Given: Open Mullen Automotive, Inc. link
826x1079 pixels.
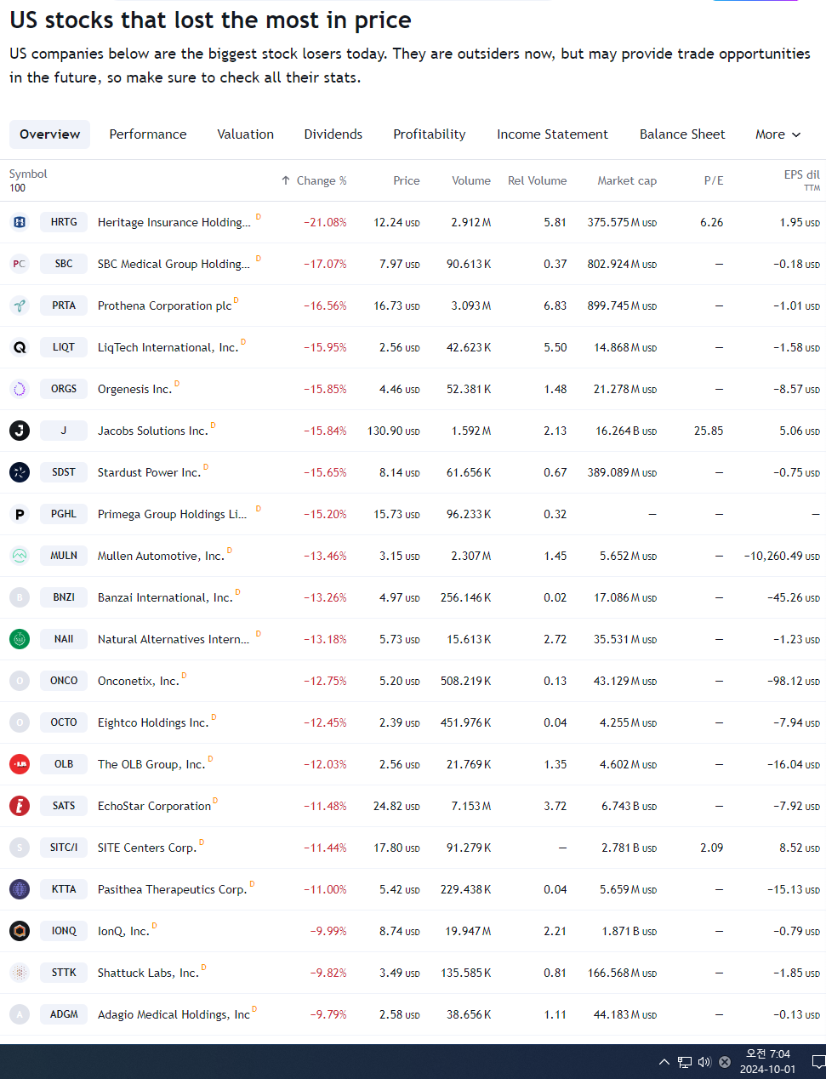Looking at the screenshot, I should coord(162,556).
